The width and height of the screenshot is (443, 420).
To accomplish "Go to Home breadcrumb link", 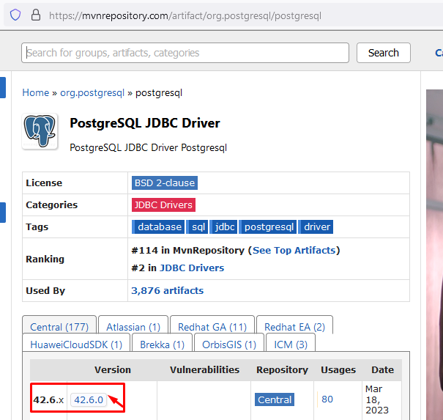I will 36,93.
